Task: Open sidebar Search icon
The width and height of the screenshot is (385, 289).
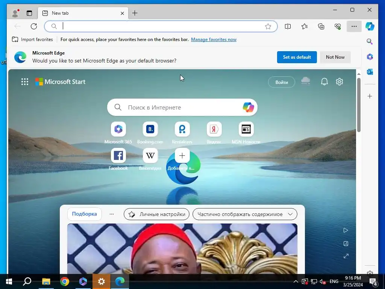Action: [x=370, y=41]
